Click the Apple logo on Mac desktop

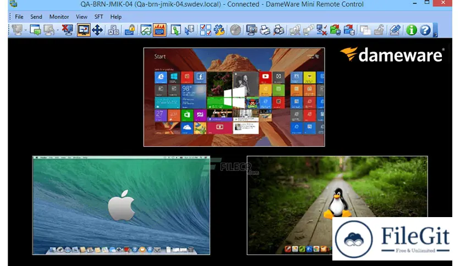click(121, 205)
